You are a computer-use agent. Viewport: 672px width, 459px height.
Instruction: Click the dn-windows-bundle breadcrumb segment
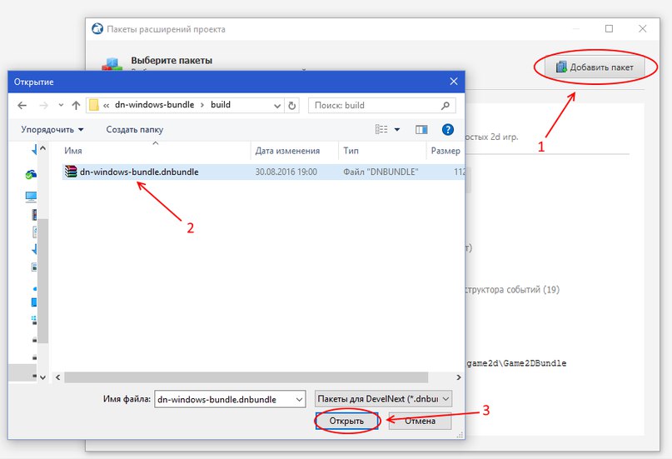tap(154, 105)
